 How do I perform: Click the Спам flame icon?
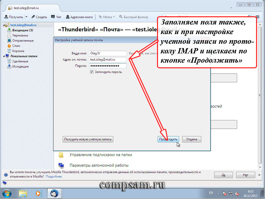coord(9,46)
